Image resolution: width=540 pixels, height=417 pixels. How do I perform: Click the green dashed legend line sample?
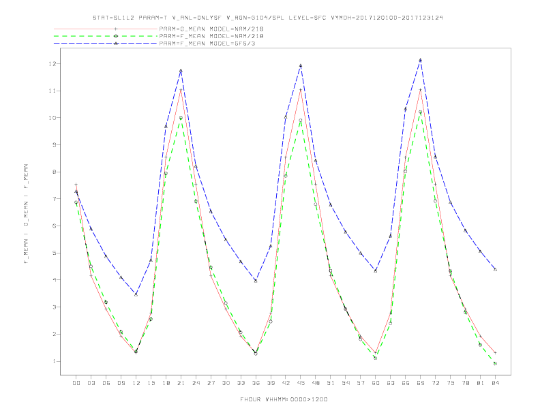point(106,36)
